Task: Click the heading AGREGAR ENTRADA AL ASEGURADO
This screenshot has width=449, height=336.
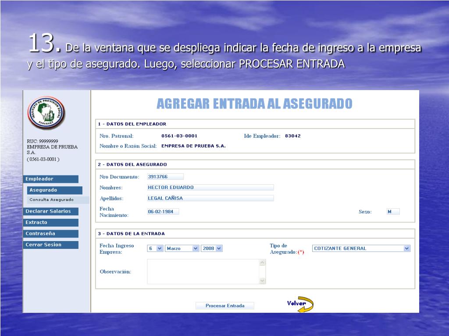Action: click(x=255, y=104)
